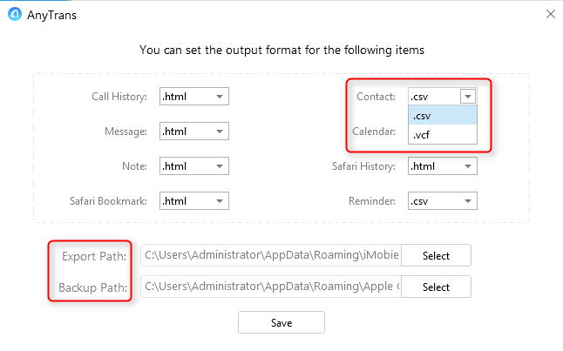The height and width of the screenshot is (351, 563).
Task: Click the Calendar label
Action: tap(374, 132)
